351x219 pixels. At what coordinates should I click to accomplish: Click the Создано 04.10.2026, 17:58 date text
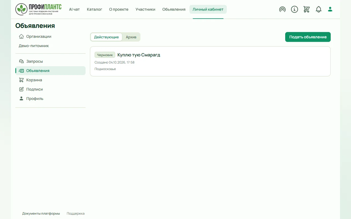115,62
